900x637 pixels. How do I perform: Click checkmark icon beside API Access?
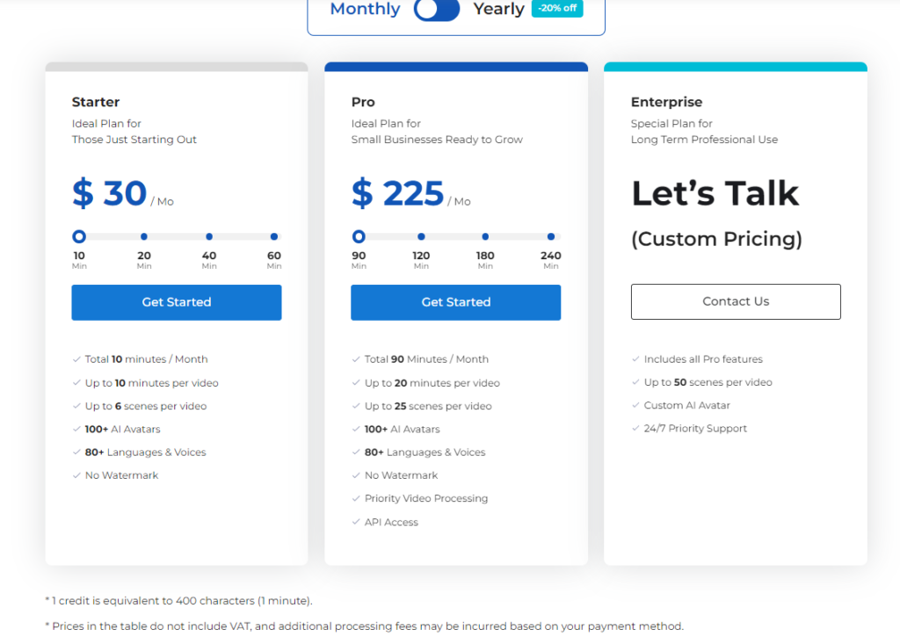point(356,522)
